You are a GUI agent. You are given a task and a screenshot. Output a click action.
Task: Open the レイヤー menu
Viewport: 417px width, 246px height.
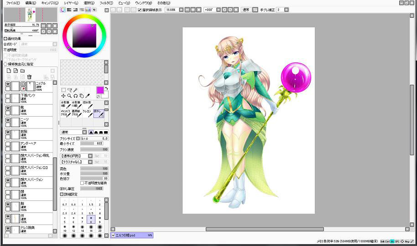(71, 3)
